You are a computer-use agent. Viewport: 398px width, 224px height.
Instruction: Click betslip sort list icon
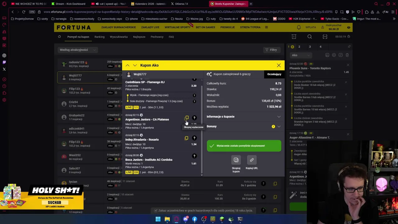(327, 55)
